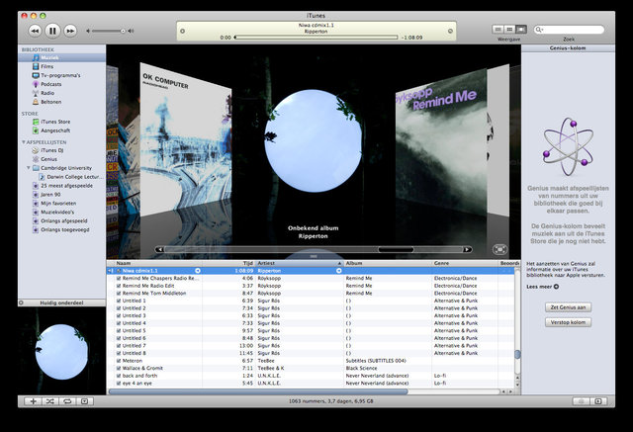
Task: Pause playback with the pause button
Action: pos(52,31)
